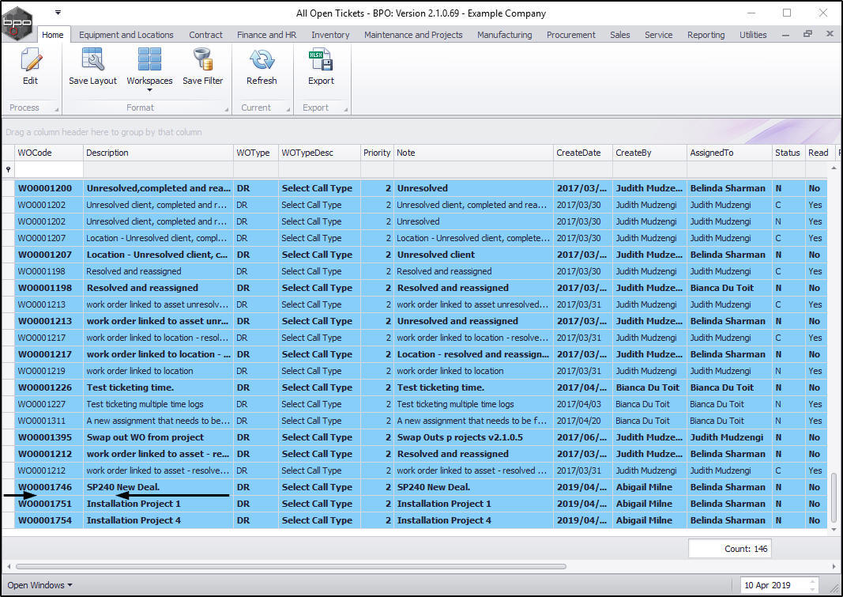Export the grid to Excel

point(320,66)
